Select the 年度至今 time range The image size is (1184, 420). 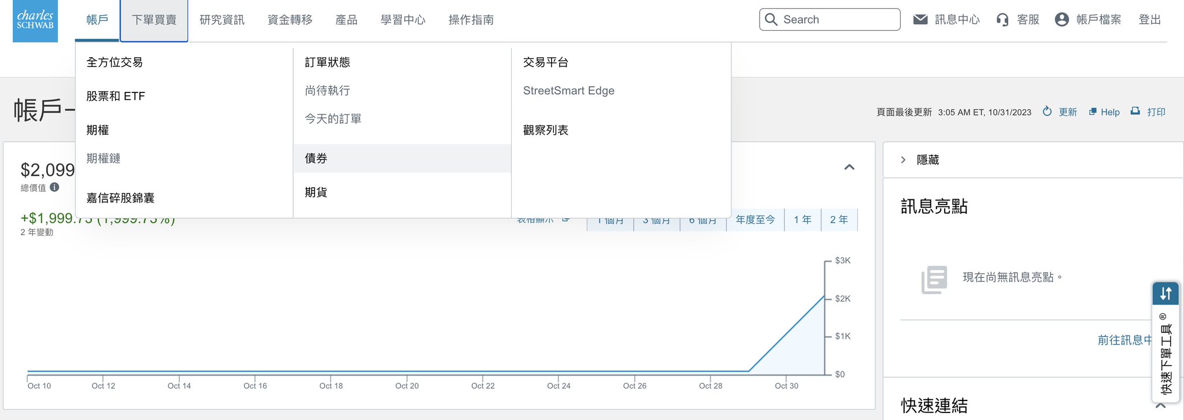point(755,220)
